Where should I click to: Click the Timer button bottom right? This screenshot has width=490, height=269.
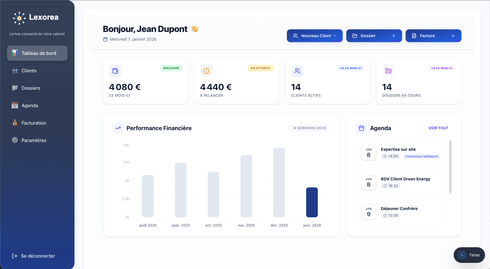[x=469, y=255]
